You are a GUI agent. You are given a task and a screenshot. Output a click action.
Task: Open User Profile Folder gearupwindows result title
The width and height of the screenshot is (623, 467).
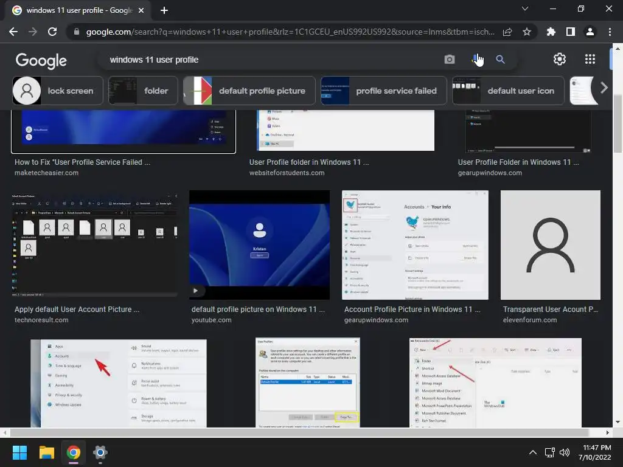(x=518, y=162)
